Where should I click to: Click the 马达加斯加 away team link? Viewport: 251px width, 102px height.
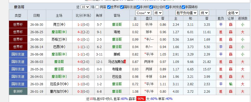(116, 62)
